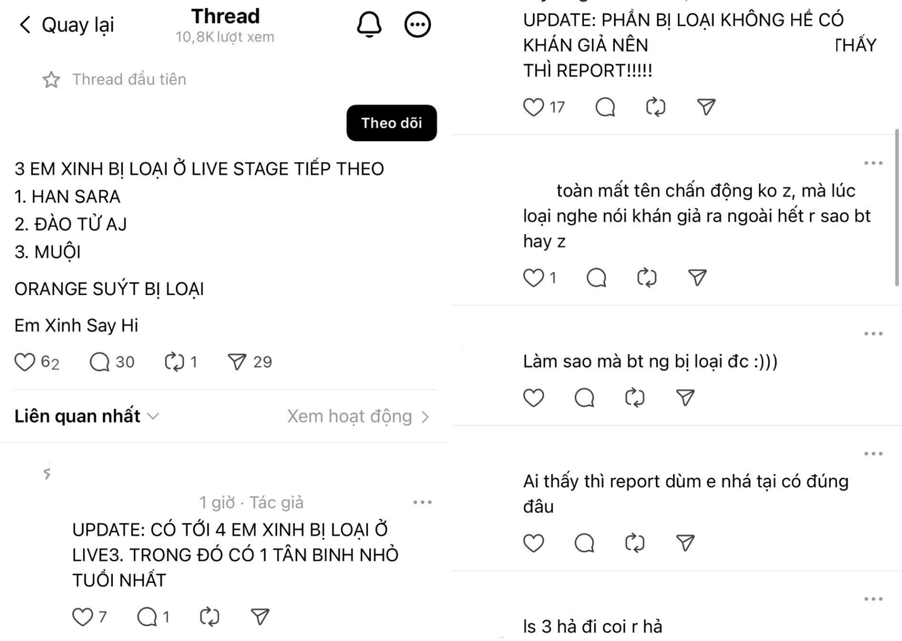Open comments on main post showing 30
The image size is (902, 641).
pyautogui.click(x=100, y=362)
